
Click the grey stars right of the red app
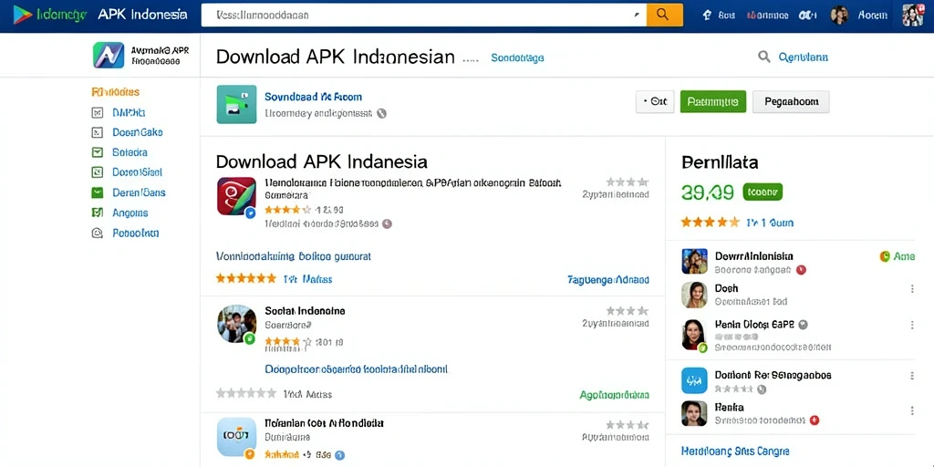628,182
